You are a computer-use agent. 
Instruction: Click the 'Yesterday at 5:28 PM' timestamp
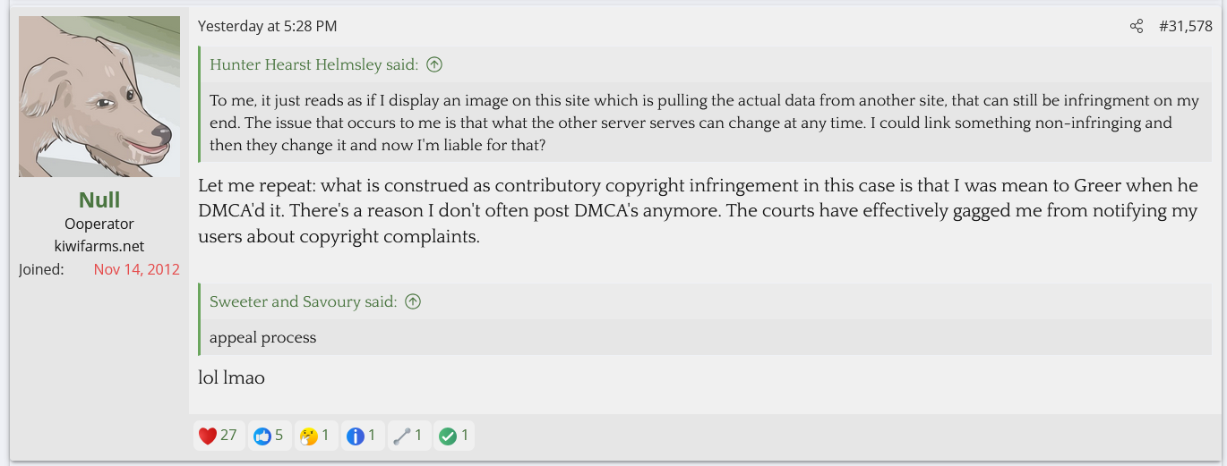click(267, 27)
